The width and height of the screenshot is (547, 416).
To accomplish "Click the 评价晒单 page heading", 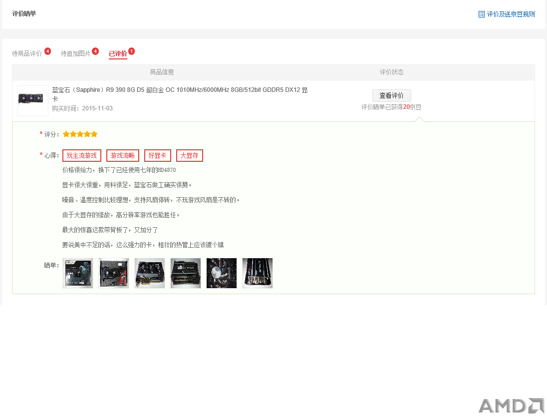I will click(24, 13).
